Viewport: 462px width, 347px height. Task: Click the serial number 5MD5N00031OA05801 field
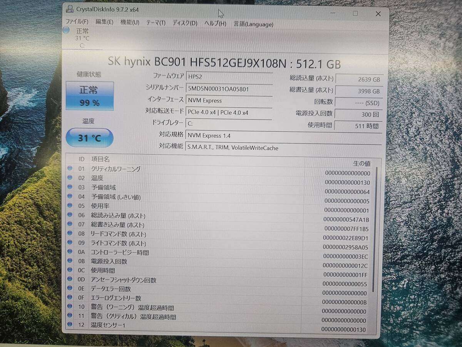(229, 89)
